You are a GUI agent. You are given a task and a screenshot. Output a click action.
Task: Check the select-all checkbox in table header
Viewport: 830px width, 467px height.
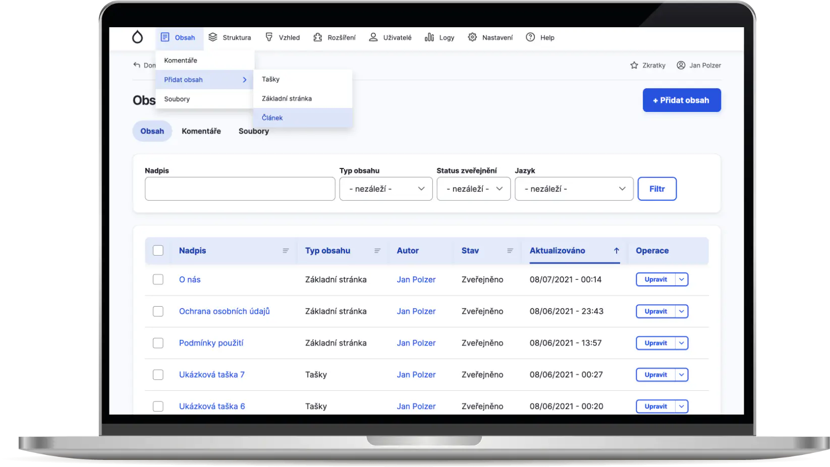[158, 250]
